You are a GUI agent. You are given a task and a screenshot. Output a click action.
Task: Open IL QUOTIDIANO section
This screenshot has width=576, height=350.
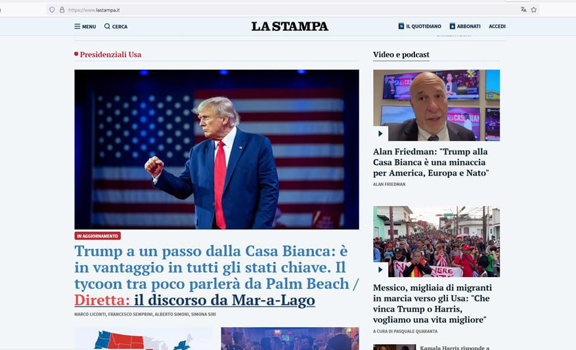[420, 26]
